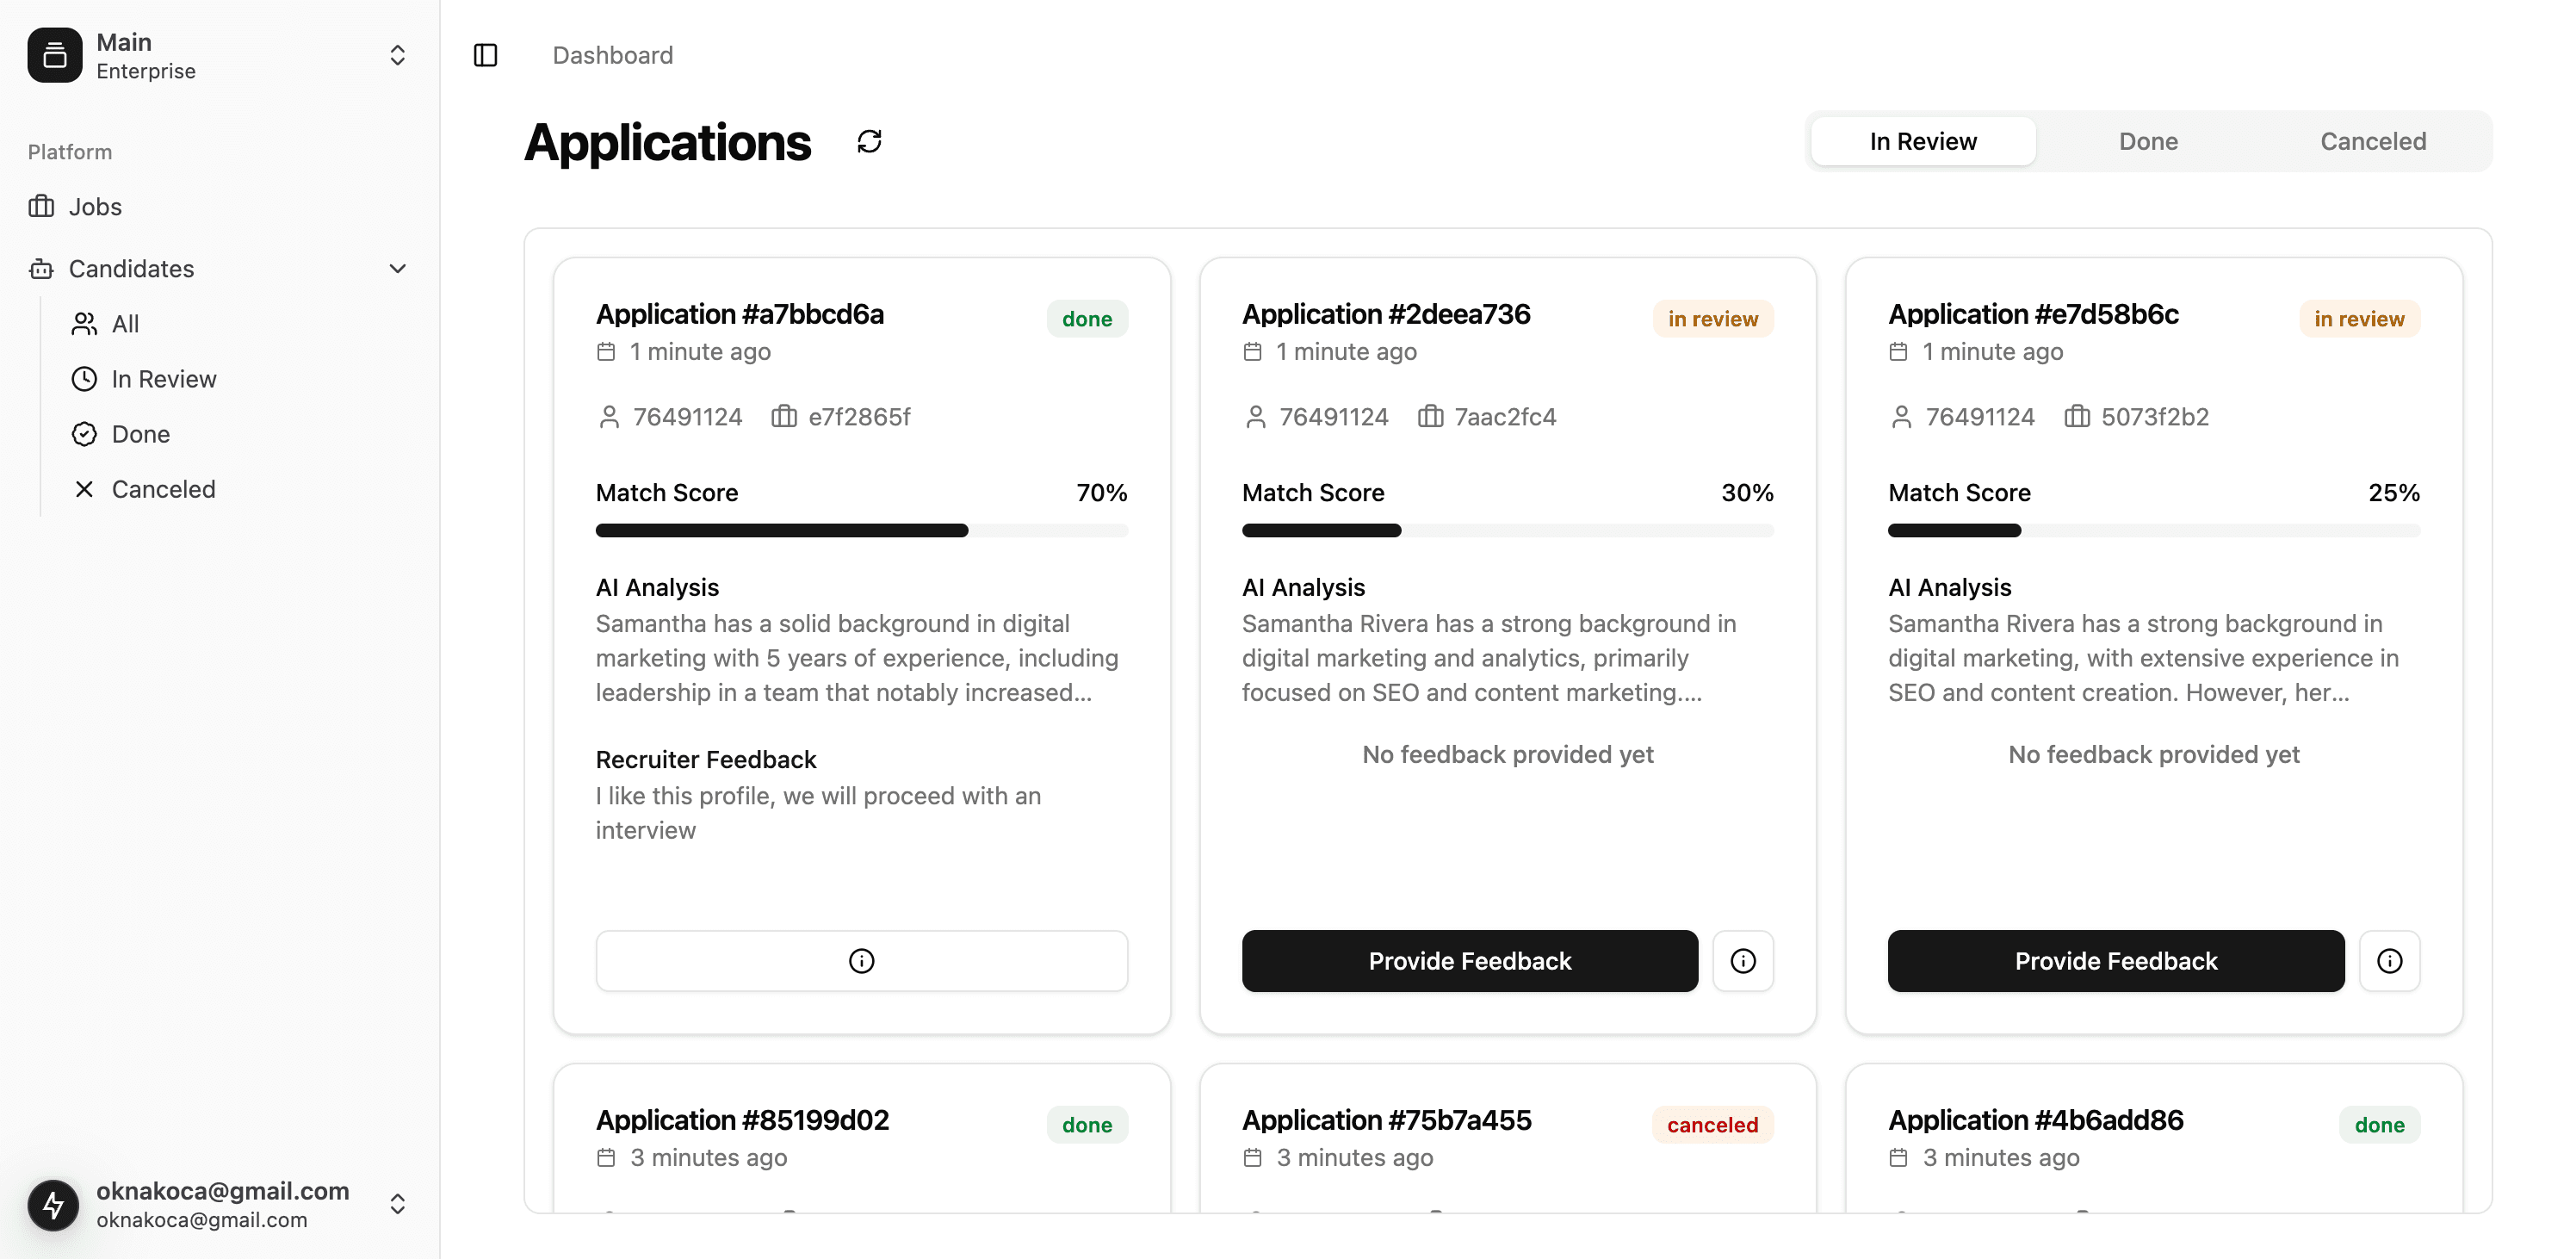Screen dimensions: 2576x1259
Task: Click calendar icon on Application #85199d02
Action: [x=606, y=1158]
